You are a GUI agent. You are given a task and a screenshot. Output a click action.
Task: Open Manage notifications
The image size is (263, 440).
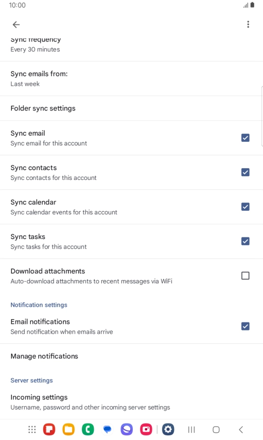pyautogui.click(x=132, y=356)
